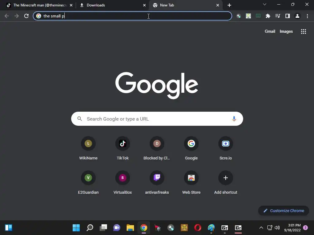Image resolution: width=314 pixels, height=235 pixels.
Task: Open the TikTok shortcut
Action: point(123,148)
